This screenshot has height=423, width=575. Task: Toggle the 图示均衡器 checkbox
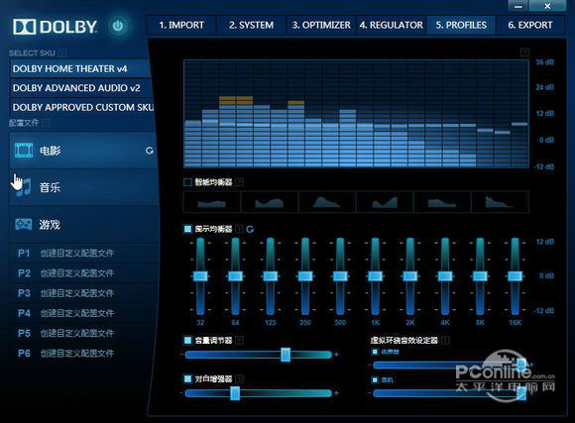(187, 229)
